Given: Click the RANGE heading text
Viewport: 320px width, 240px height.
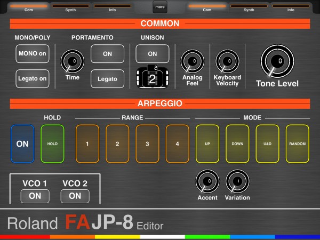Looking at the screenshot, I should pyautogui.click(x=132, y=117).
